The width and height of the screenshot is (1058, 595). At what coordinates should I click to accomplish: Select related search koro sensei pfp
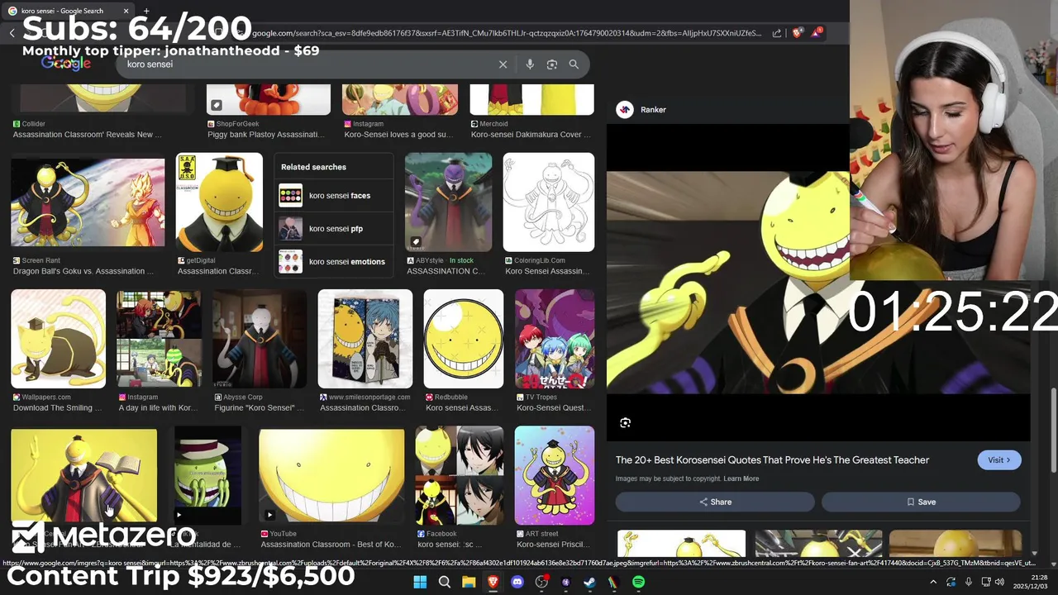(334, 229)
